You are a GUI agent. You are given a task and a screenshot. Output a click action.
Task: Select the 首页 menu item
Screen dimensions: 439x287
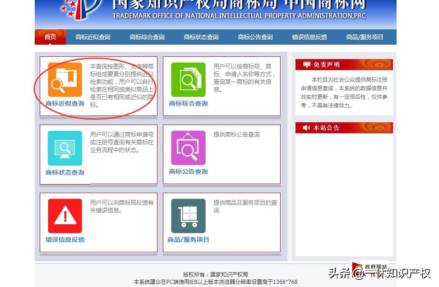[50, 37]
